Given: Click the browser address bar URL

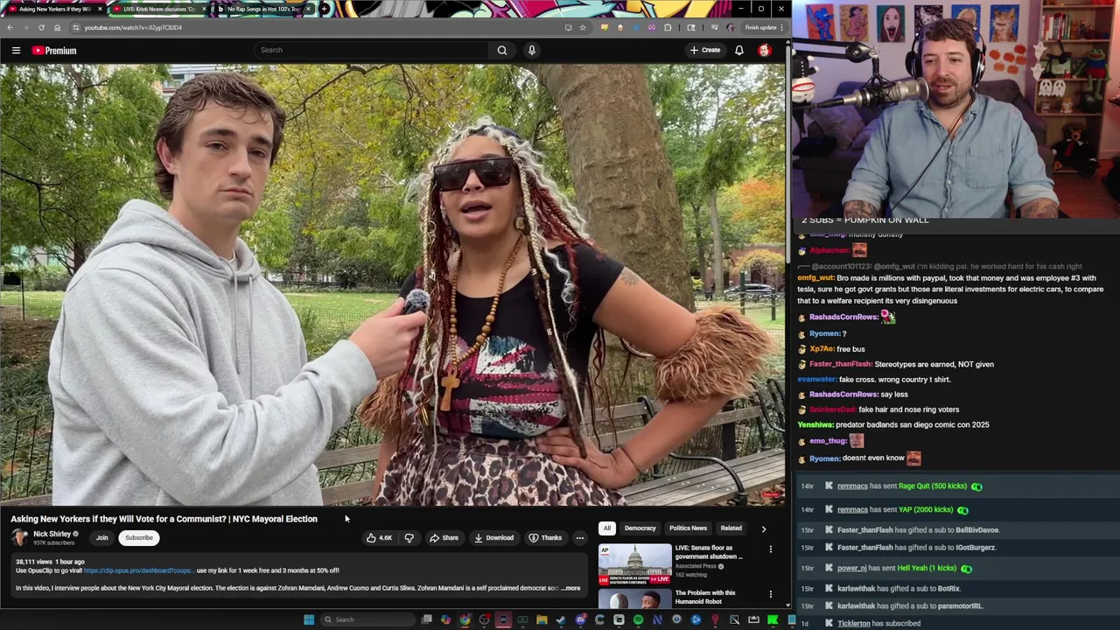Looking at the screenshot, I should (133, 27).
